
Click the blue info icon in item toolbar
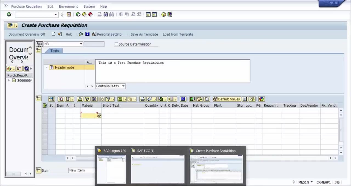(183, 99)
